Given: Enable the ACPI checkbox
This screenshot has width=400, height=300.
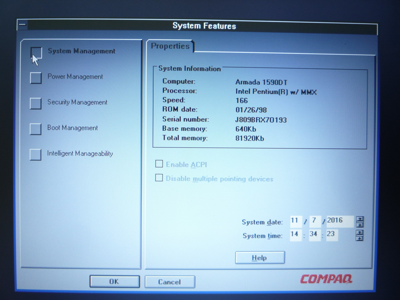Looking at the screenshot, I should (x=159, y=164).
